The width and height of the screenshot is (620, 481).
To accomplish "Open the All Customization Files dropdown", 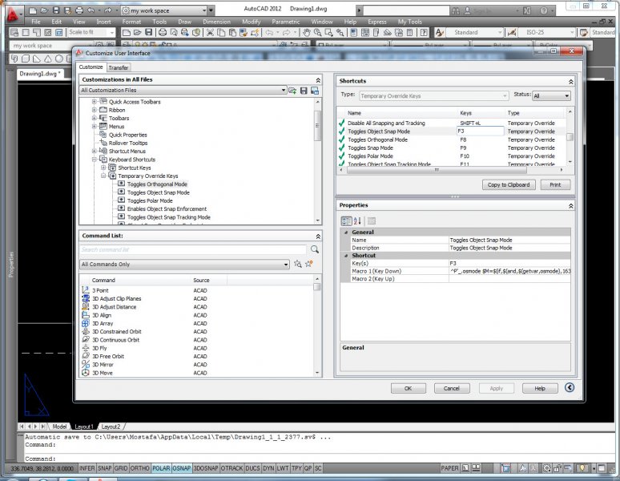I will click(183, 90).
